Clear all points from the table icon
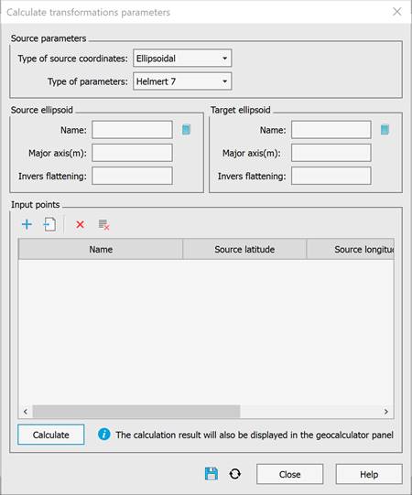This screenshot has width=412, height=495. (103, 224)
